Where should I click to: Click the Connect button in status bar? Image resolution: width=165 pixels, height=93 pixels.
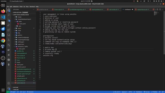(30, 92)
